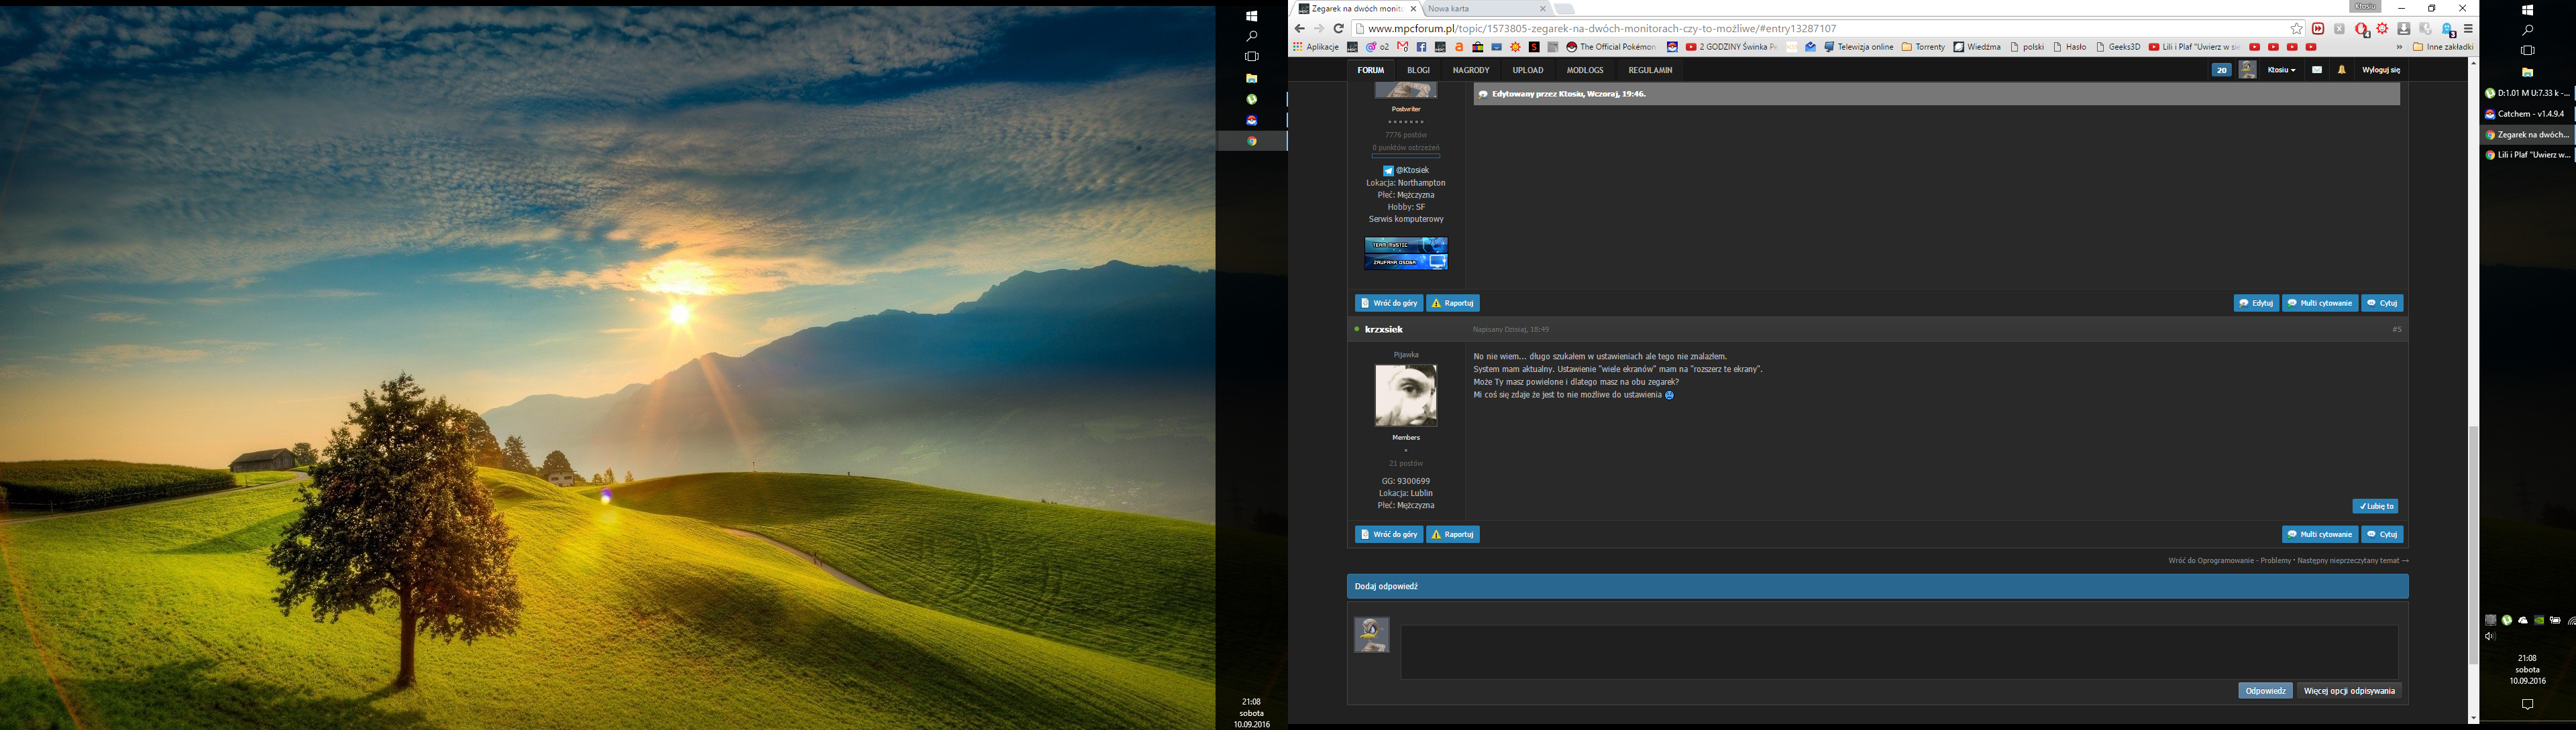
Task: Open krzxsiek's avatar thumbnail
Action: [x=1406, y=396]
